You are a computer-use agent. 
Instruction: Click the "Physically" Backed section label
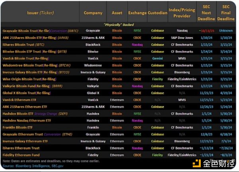(119, 24)
